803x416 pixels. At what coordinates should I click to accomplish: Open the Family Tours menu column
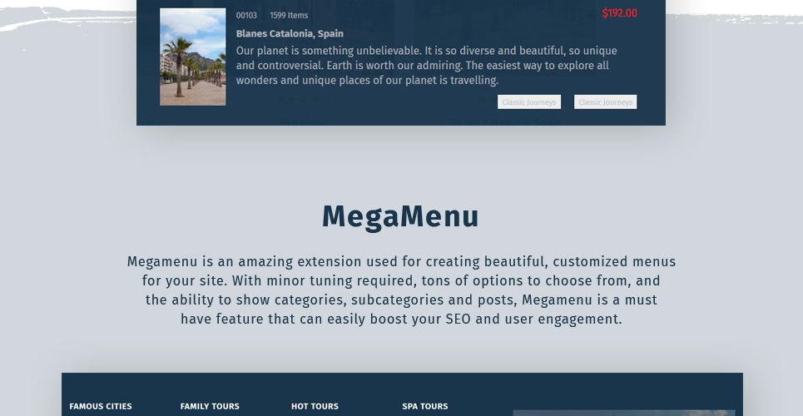pos(210,406)
